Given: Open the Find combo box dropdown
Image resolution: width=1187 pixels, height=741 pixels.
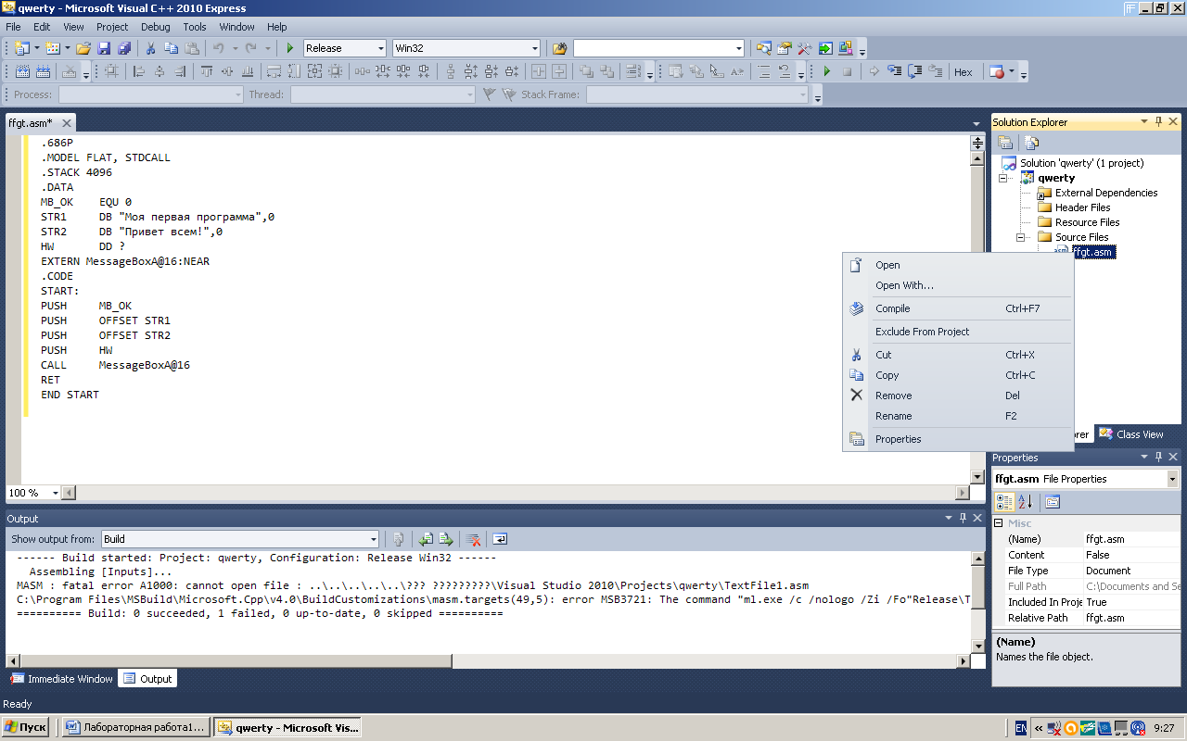Looking at the screenshot, I should [x=739, y=48].
